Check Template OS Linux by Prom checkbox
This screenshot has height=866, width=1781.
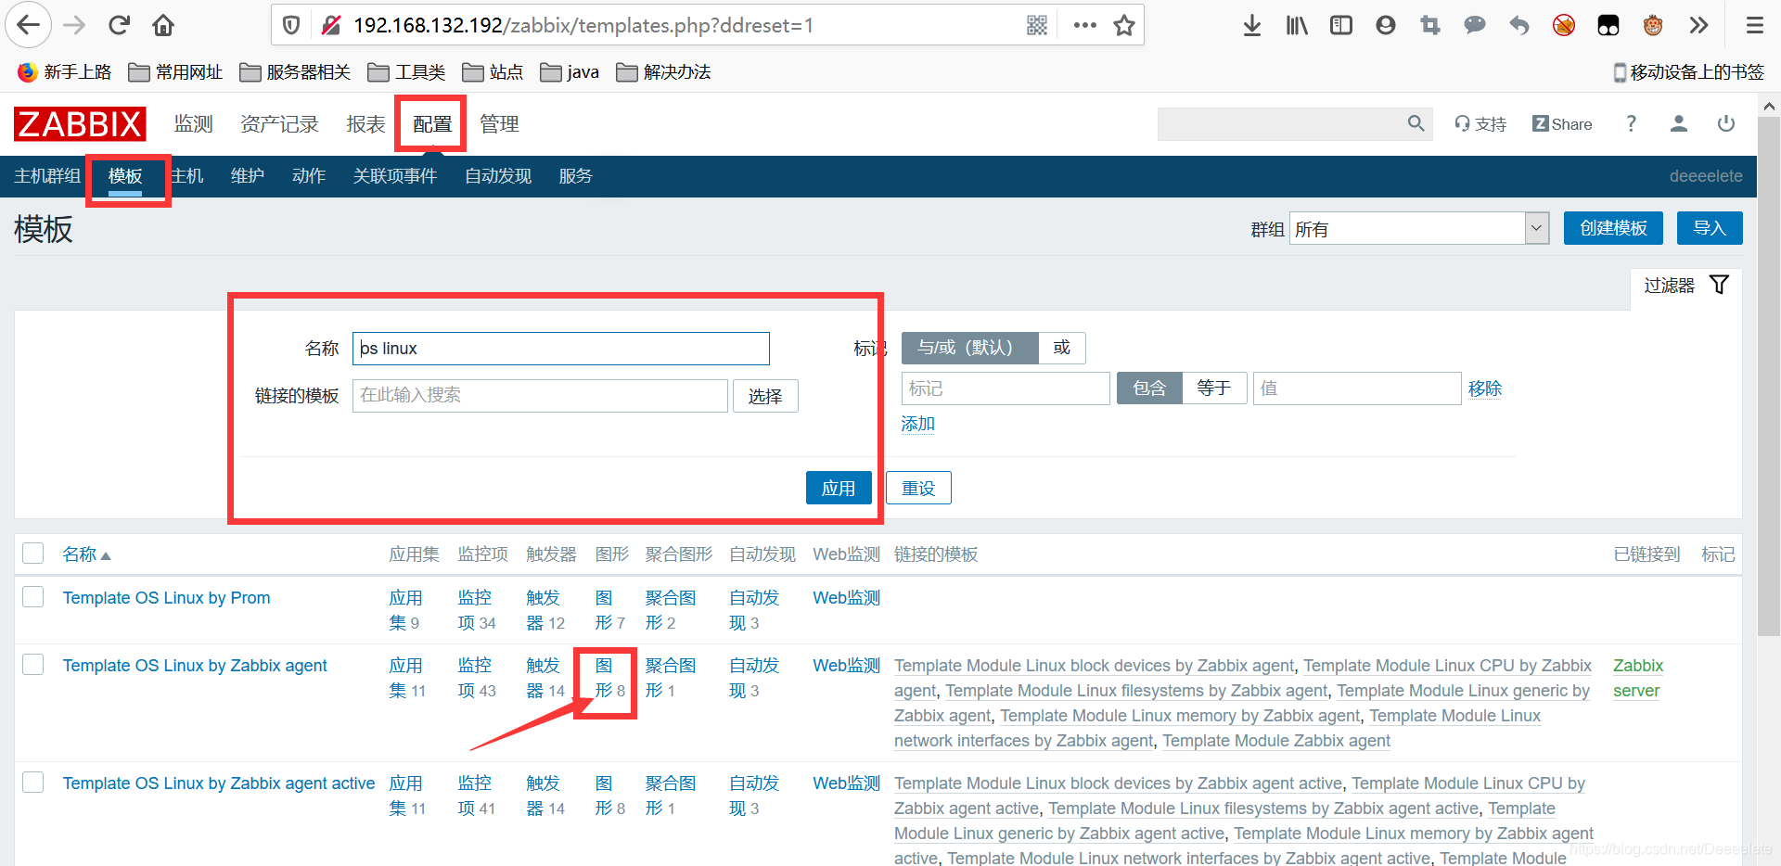[x=33, y=597]
